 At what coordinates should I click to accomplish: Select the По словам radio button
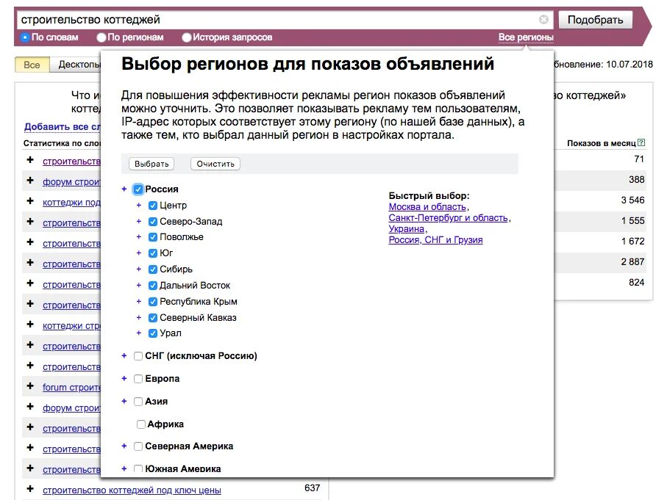pyautogui.click(x=25, y=37)
